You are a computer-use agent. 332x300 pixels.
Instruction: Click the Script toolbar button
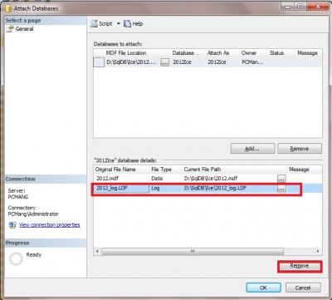coord(101,24)
